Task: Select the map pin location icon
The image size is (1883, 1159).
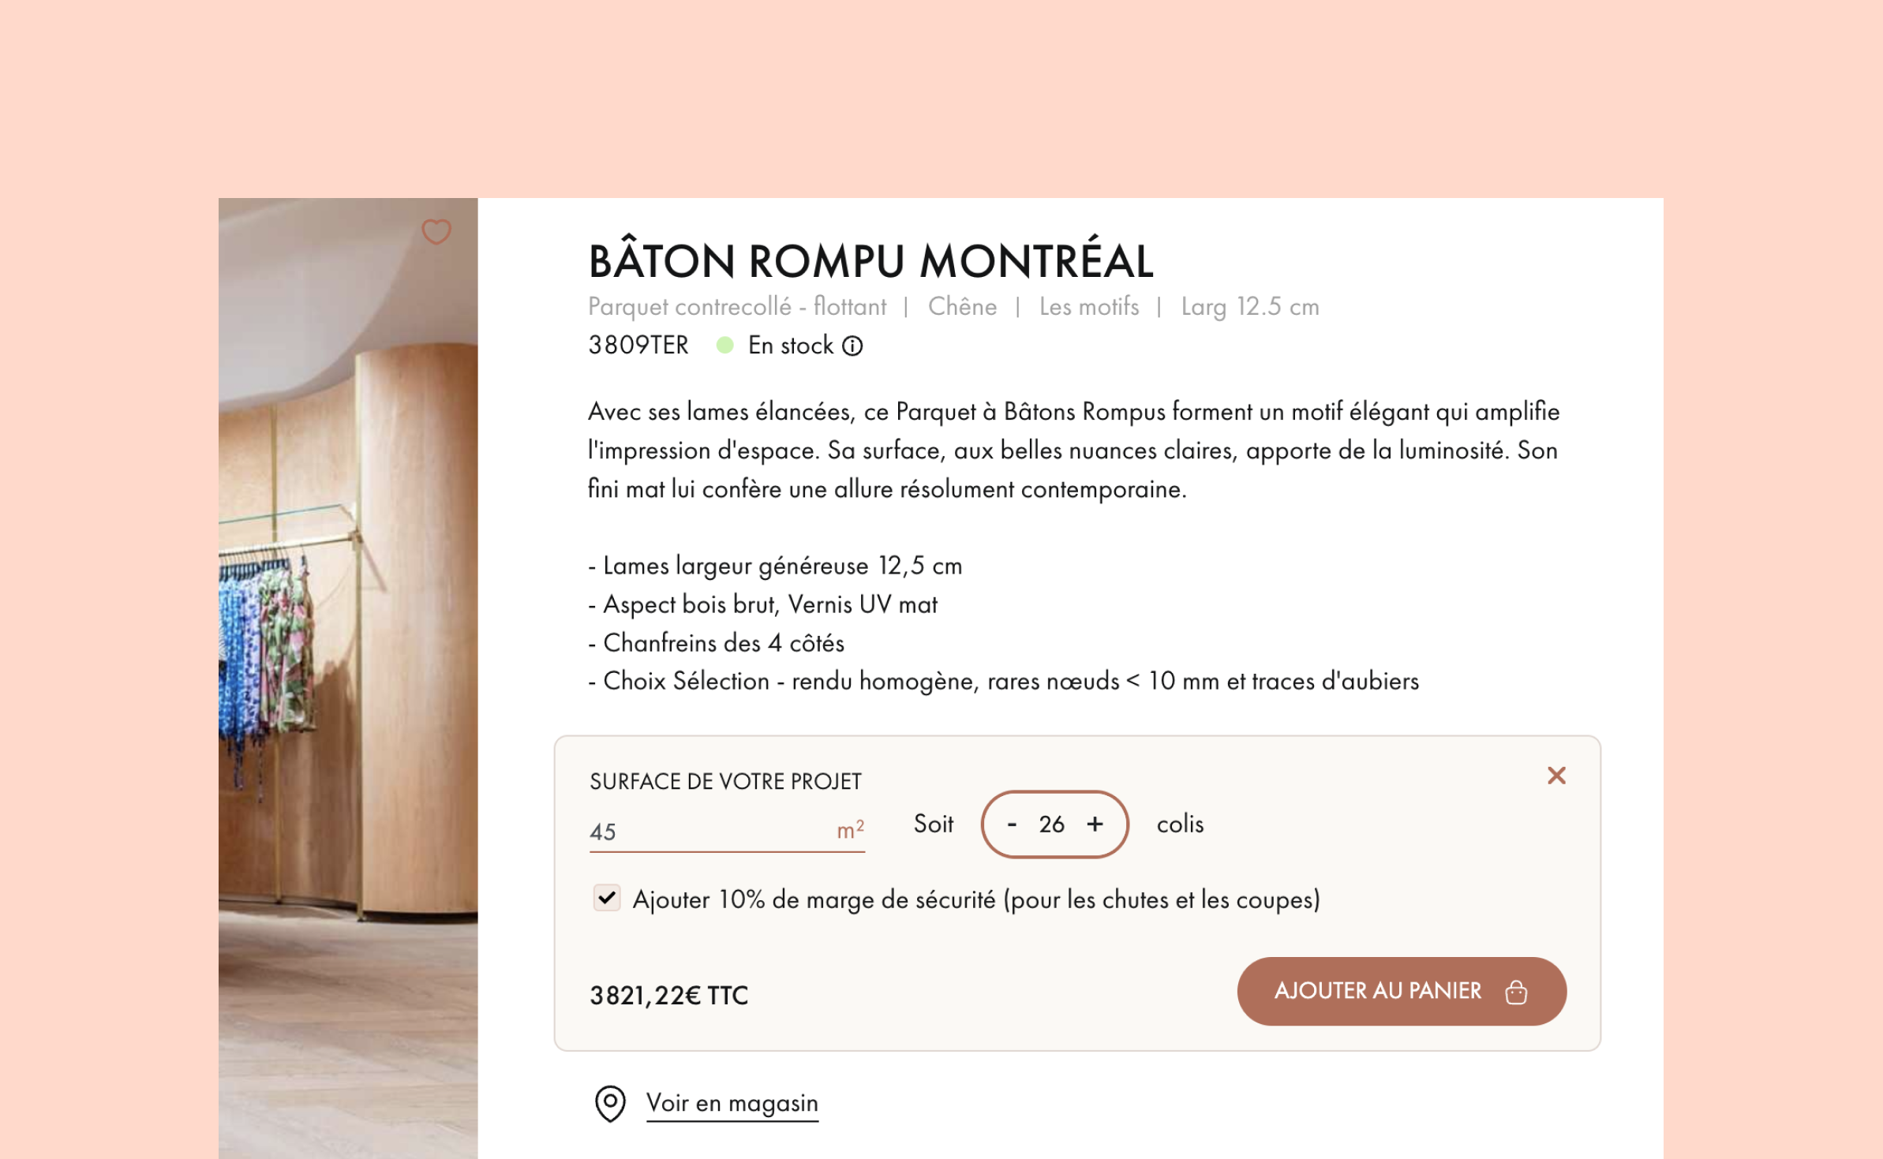Action: [609, 1103]
